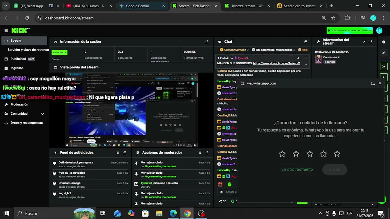390x219 pixels.
Task: Open Drops y recompensas in the sidebar
Action: 24,123
